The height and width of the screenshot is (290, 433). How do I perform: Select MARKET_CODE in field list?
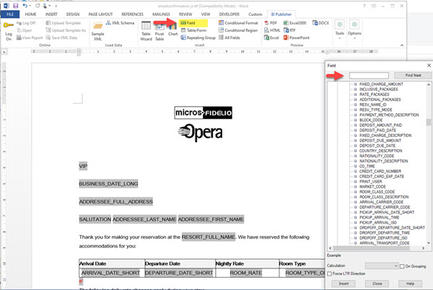[372, 187]
